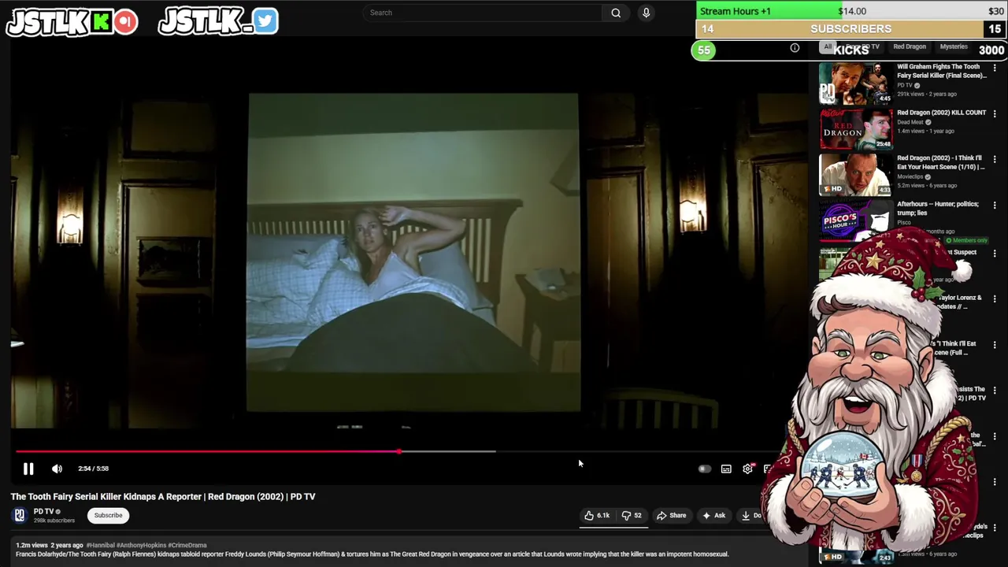Image resolution: width=1008 pixels, height=567 pixels.
Task: Toggle the autoplay switch
Action: tap(705, 469)
